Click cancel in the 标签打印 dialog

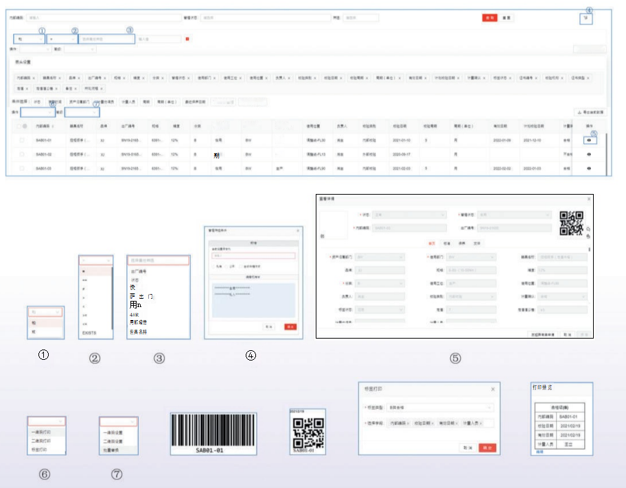(468, 448)
